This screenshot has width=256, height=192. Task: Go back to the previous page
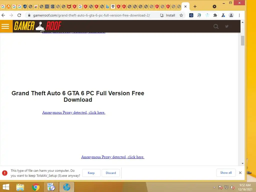click(x=3, y=15)
